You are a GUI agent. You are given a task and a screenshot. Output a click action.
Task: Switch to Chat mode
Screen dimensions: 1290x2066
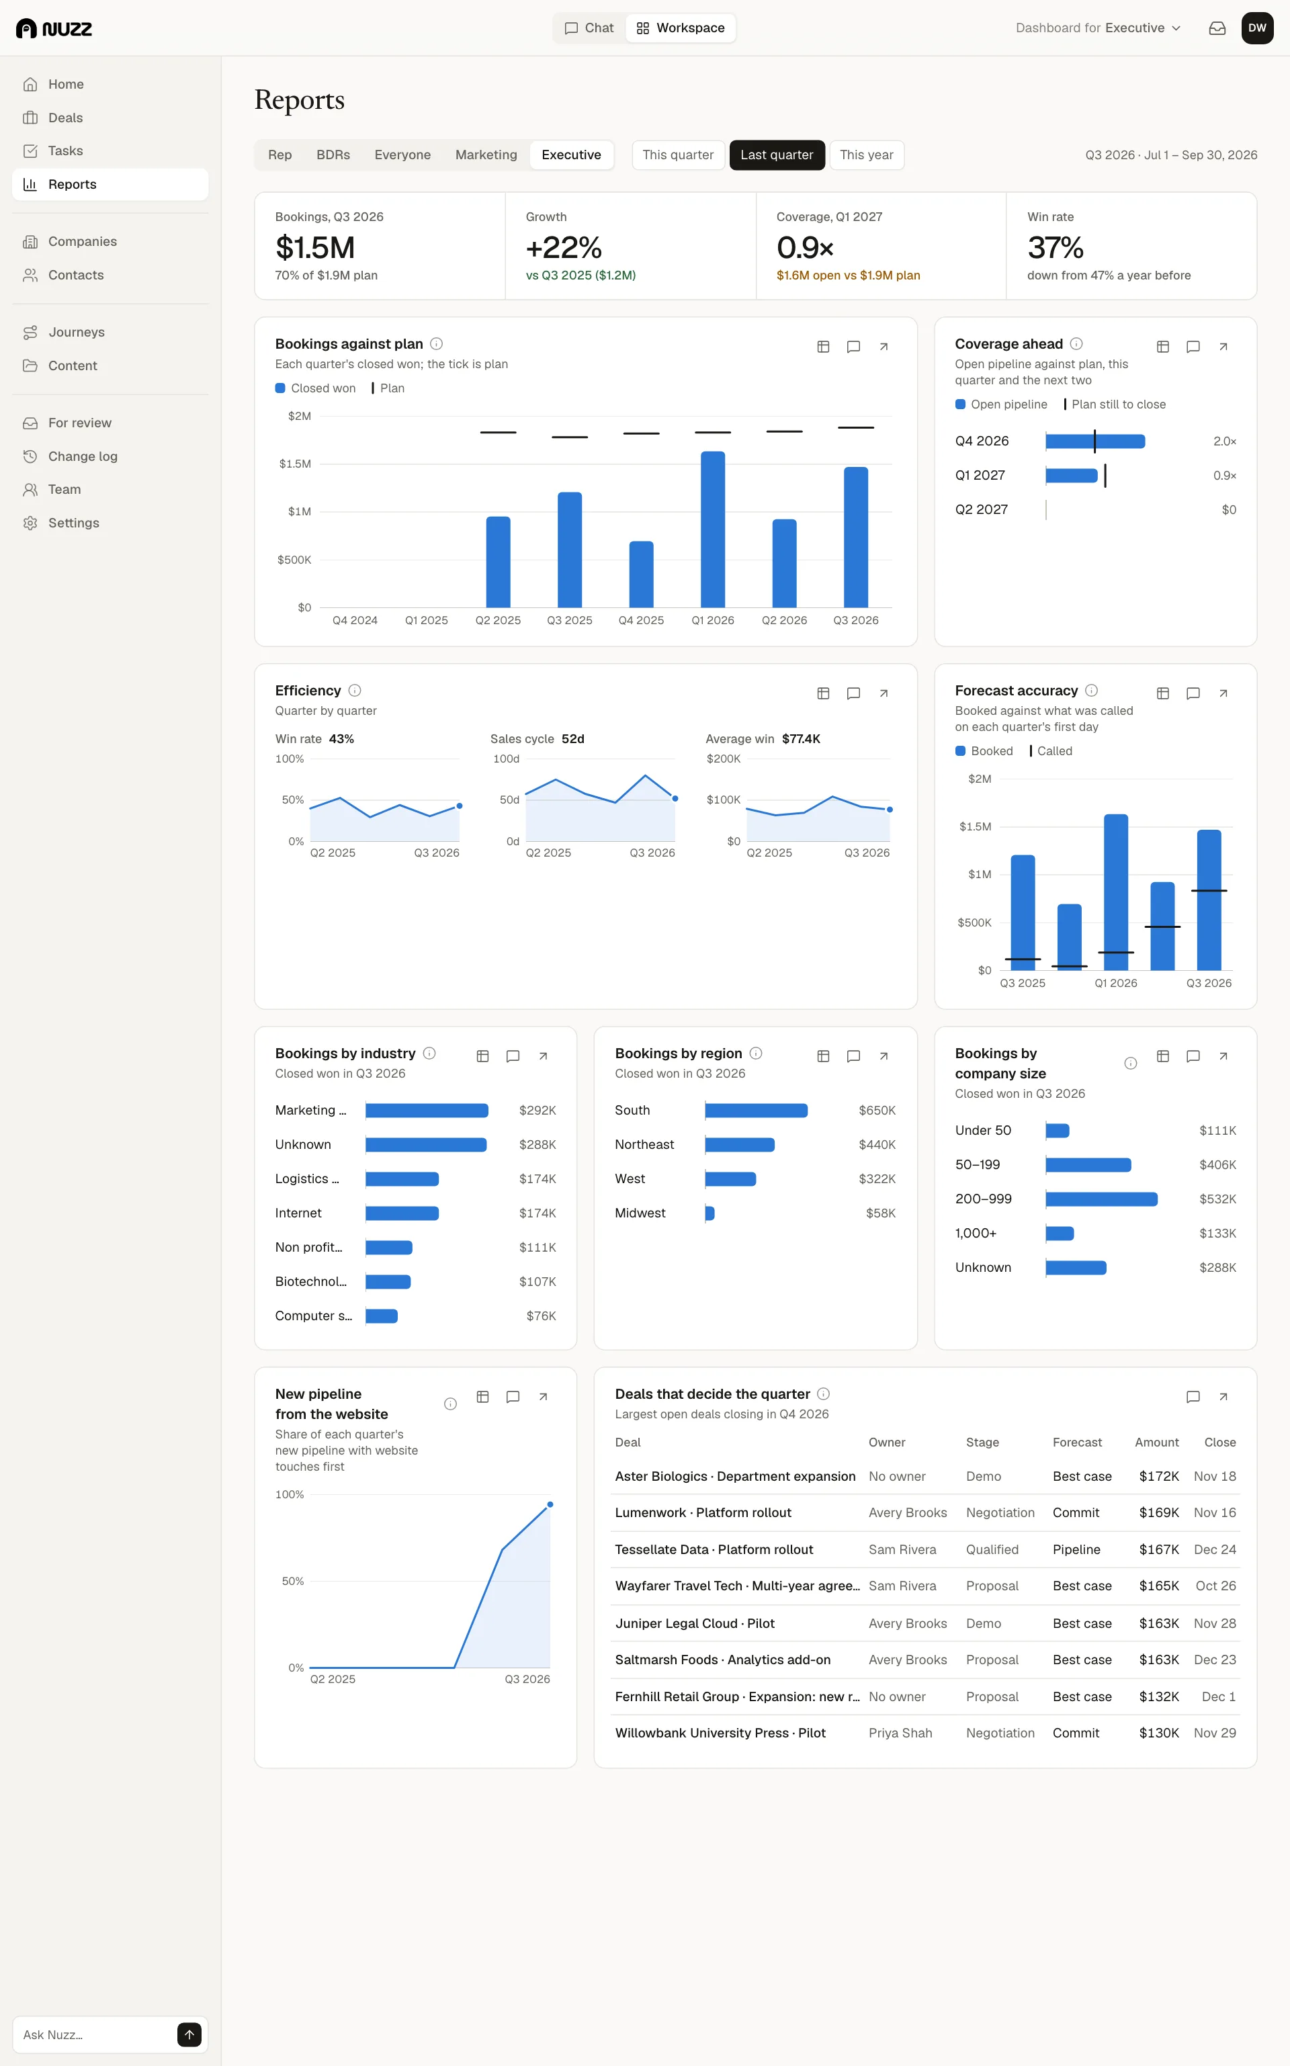click(589, 28)
